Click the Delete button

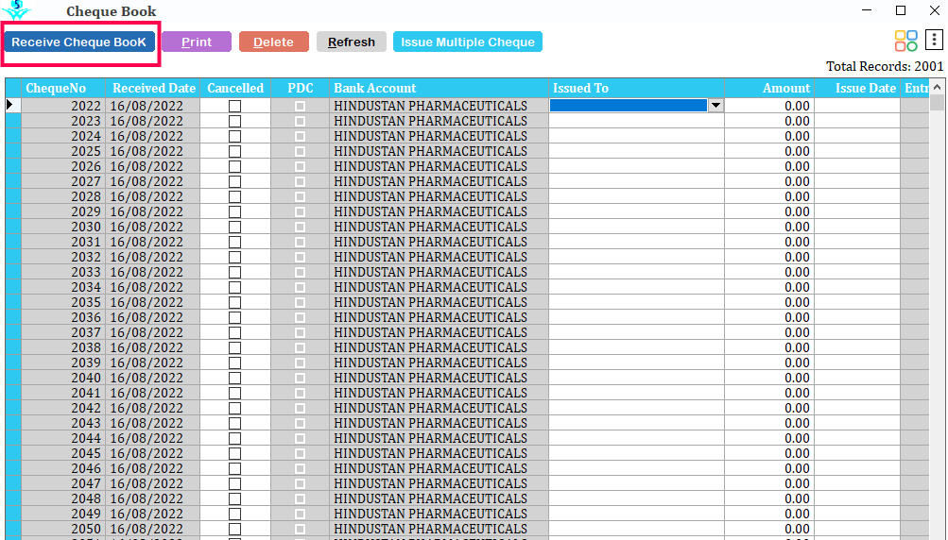[273, 42]
